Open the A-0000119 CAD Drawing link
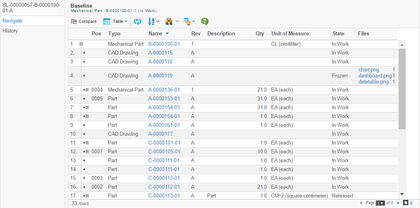This screenshot has width=420, height=208. (x=160, y=76)
